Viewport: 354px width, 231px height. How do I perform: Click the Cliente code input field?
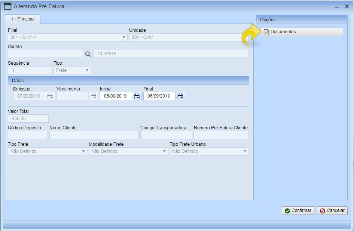click(x=45, y=54)
